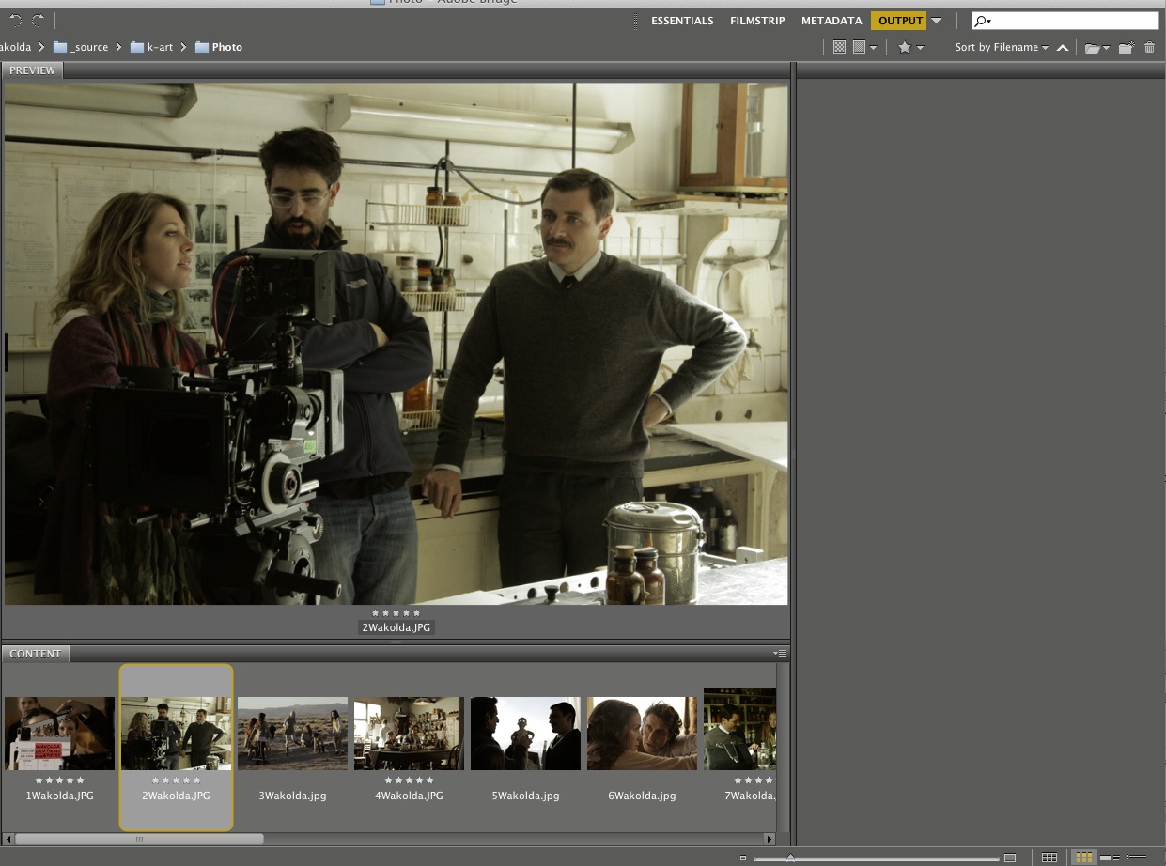This screenshot has width=1166, height=866.
Task: Click larger thumbnail size icon
Action: click(1010, 858)
